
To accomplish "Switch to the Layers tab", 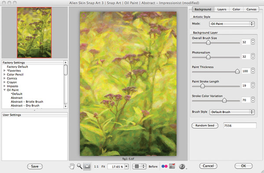I will [x=222, y=9].
